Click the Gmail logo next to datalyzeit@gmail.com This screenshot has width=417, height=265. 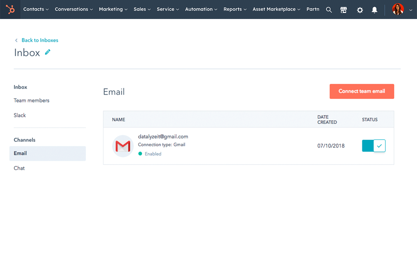coord(123,146)
